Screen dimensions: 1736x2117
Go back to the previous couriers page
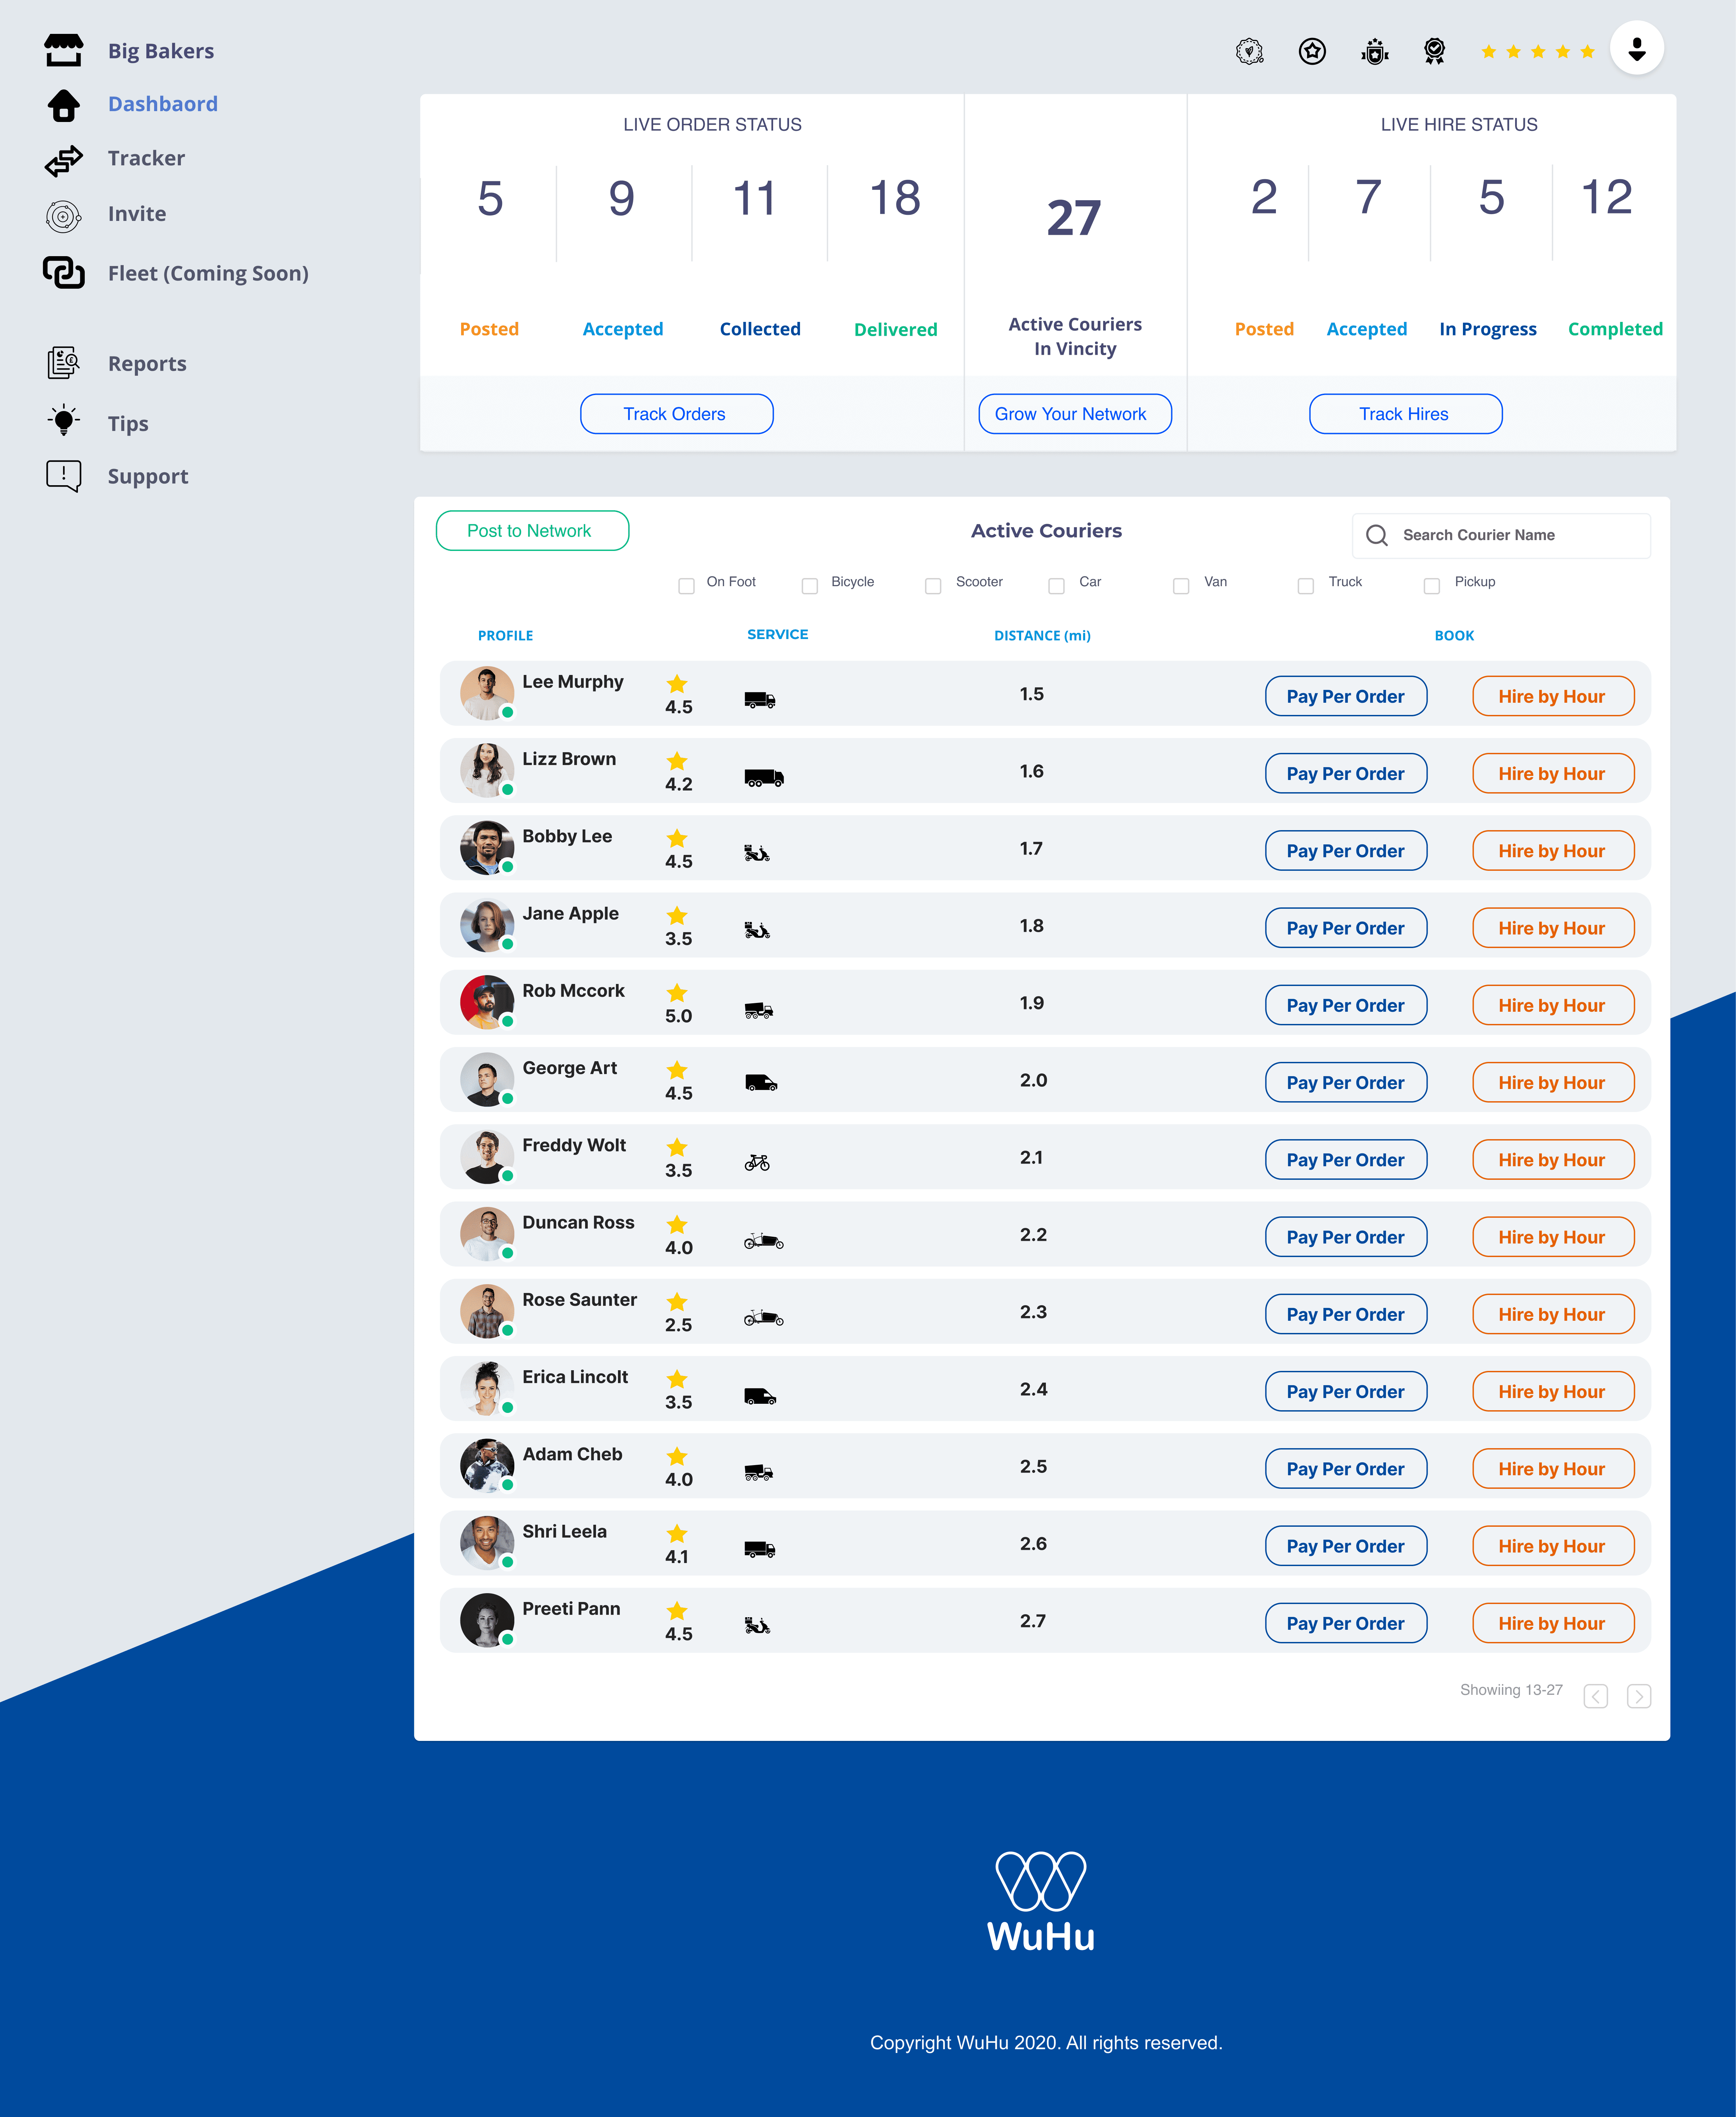point(1596,1696)
